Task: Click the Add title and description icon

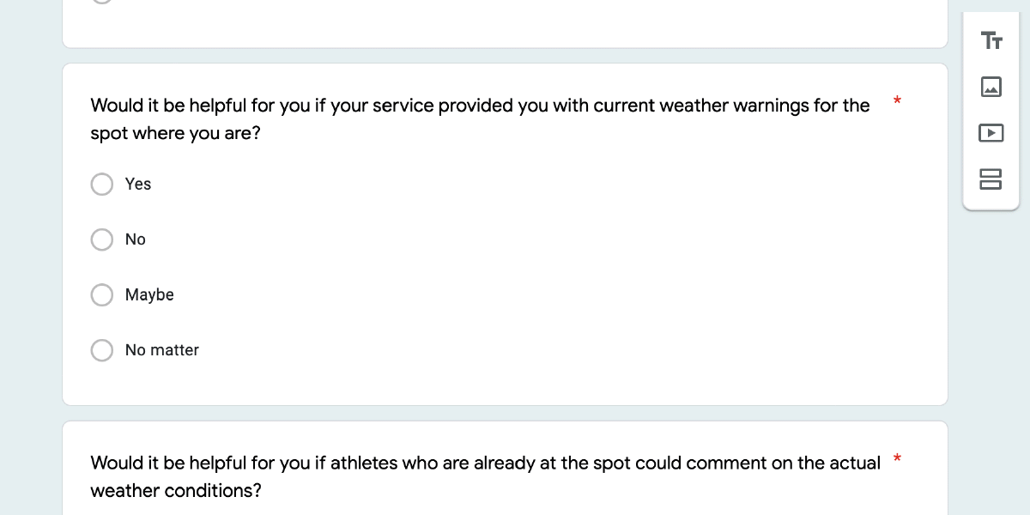Action: tap(991, 40)
